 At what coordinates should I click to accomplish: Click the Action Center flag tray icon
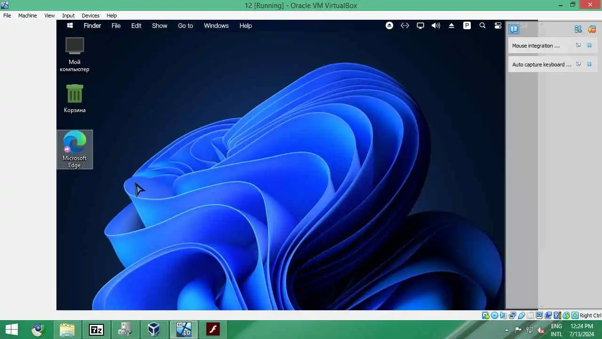(518, 330)
